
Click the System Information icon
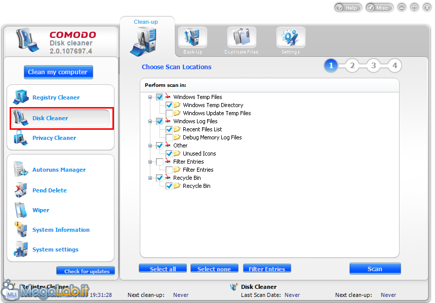point(21,230)
